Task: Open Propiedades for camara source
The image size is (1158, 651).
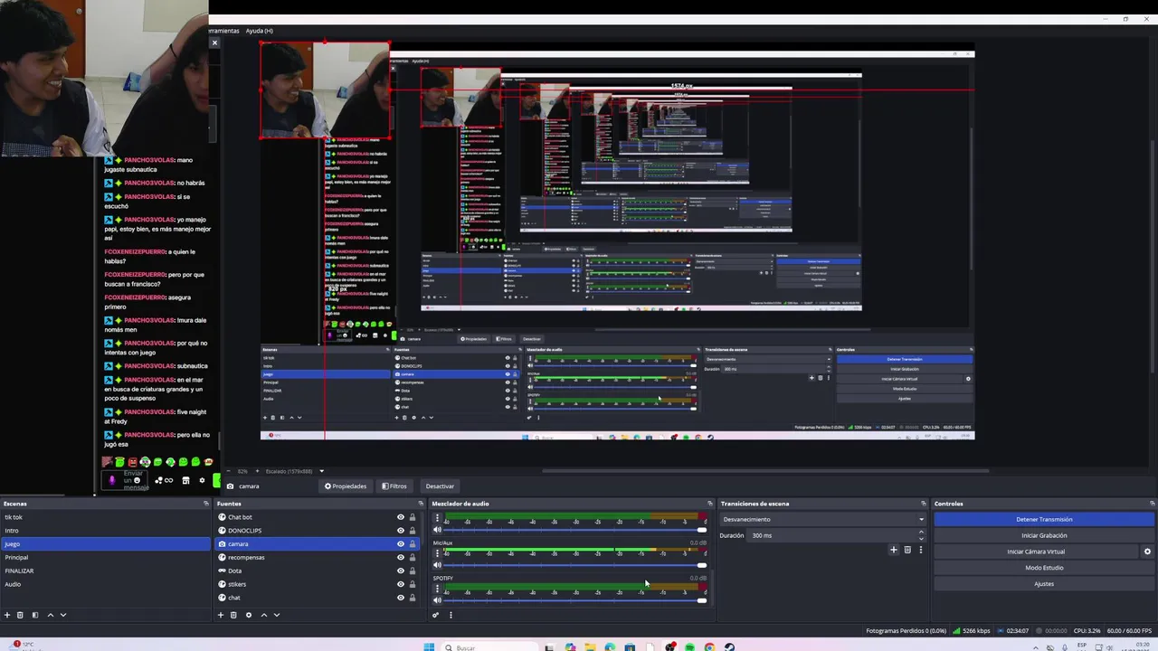Action: 346,486
